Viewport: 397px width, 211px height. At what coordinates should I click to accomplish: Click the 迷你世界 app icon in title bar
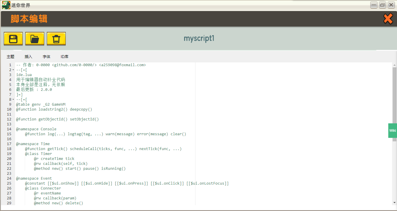point(6,5)
